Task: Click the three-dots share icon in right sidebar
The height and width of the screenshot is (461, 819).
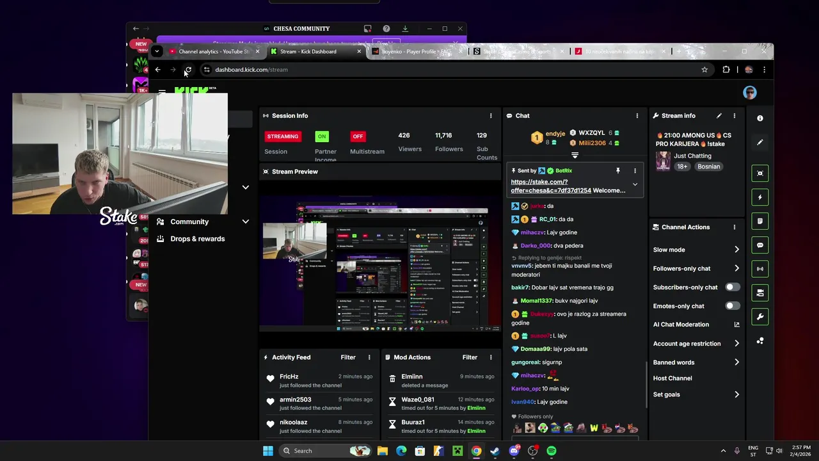Action: [x=760, y=341]
